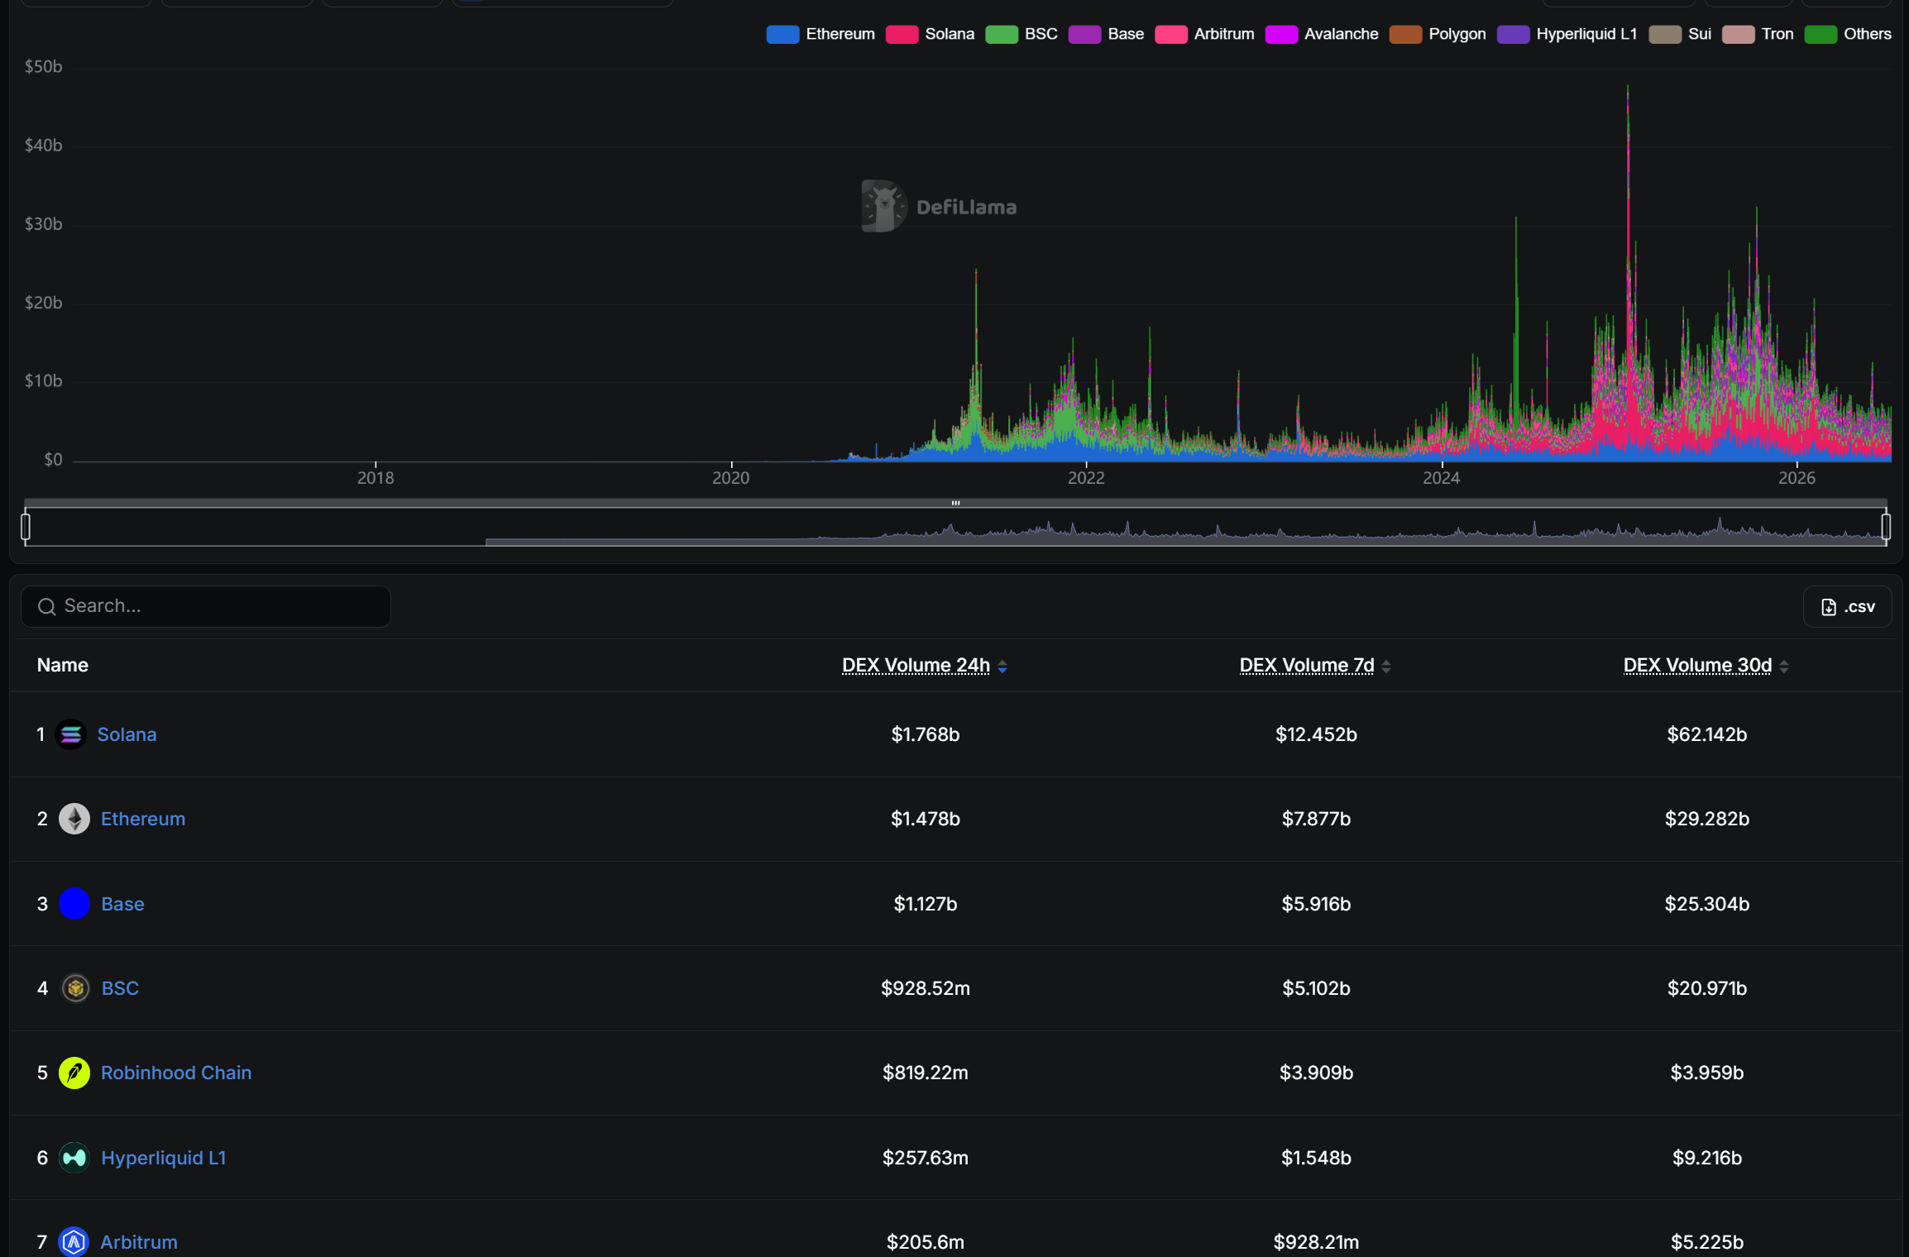Click the Tron legend color swatch
The width and height of the screenshot is (1909, 1257).
[1738, 34]
